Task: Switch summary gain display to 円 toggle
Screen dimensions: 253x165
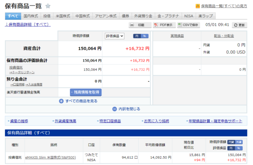Action: pos(137,36)
